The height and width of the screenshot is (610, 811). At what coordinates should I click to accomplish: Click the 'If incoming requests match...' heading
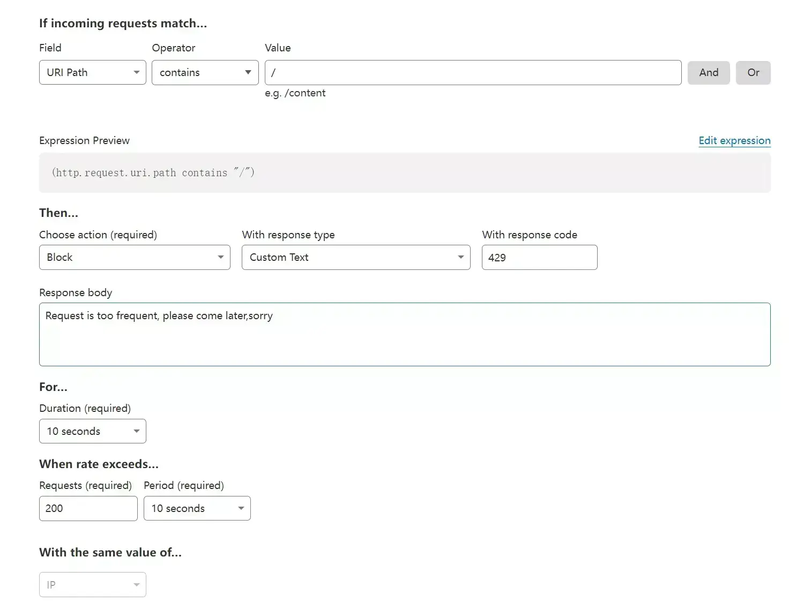click(x=123, y=24)
